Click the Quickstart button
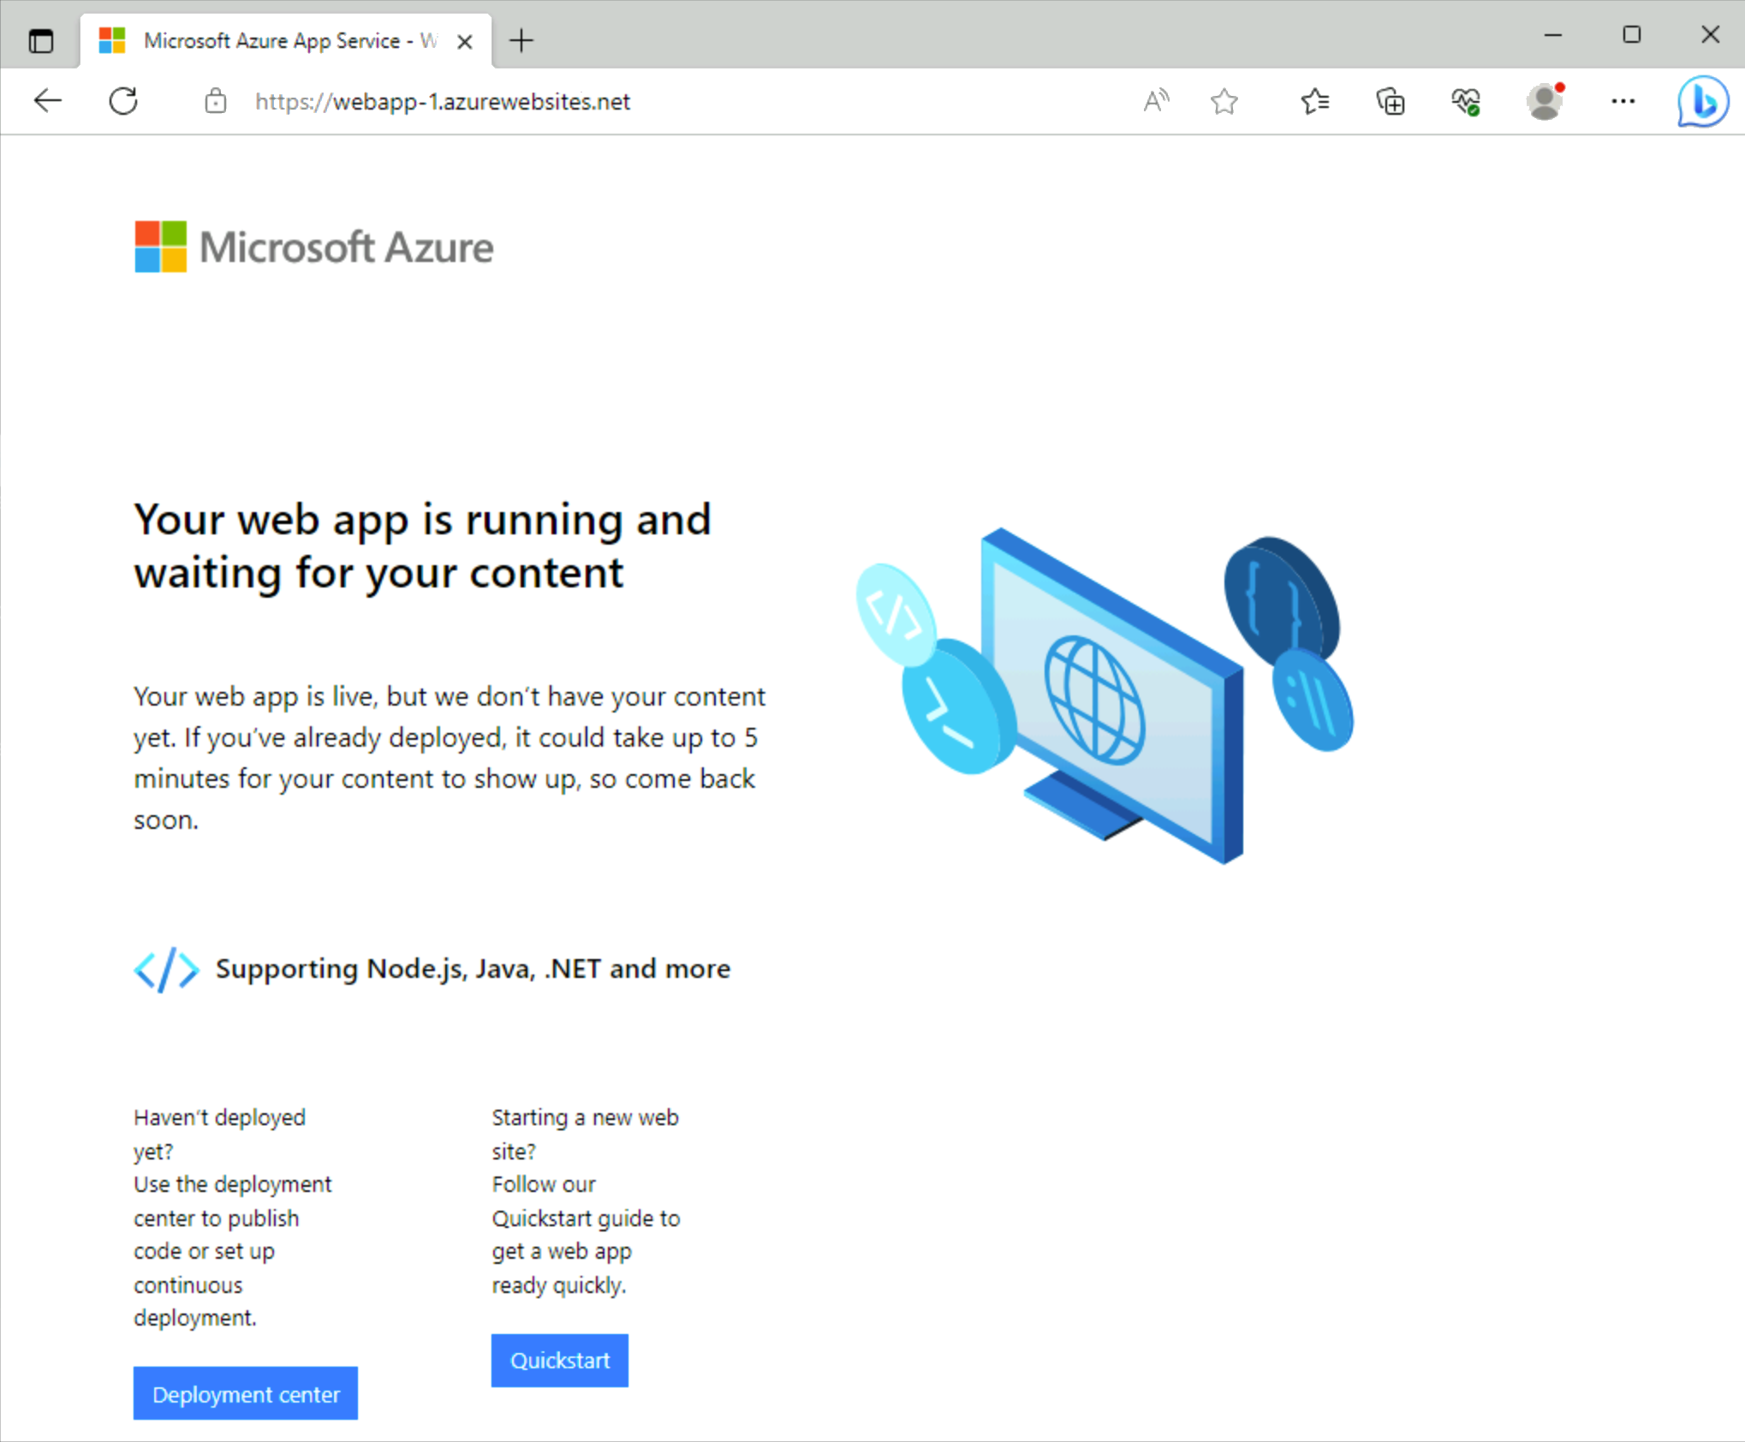Image resolution: width=1745 pixels, height=1442 pixels. (560, 1361)
